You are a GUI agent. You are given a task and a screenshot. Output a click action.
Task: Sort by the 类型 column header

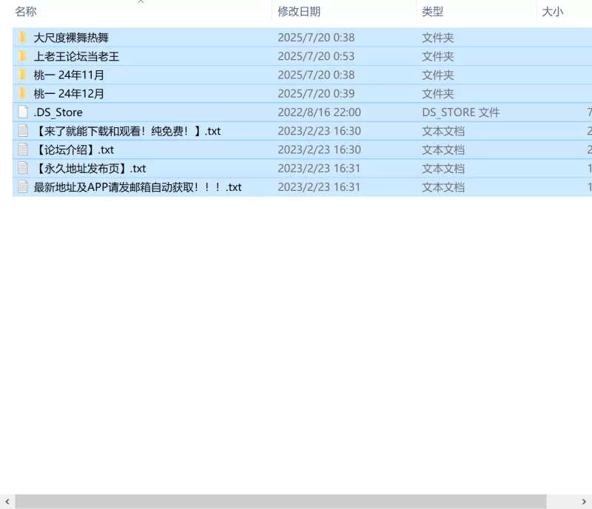click(x=432, y=11)
